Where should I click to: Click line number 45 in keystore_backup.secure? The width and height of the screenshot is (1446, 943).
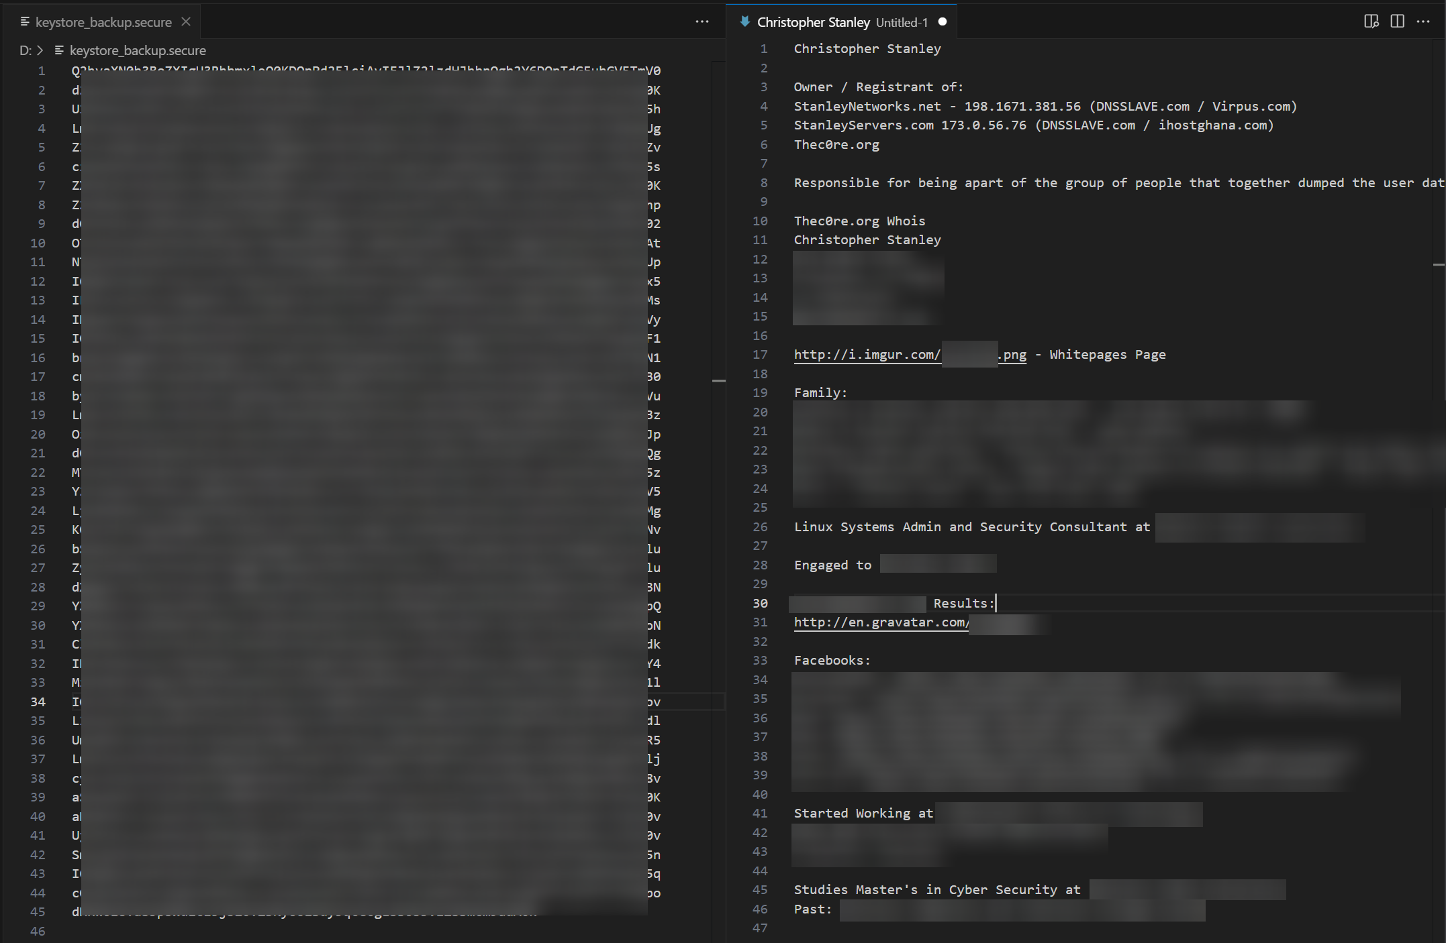coord(38,911)
